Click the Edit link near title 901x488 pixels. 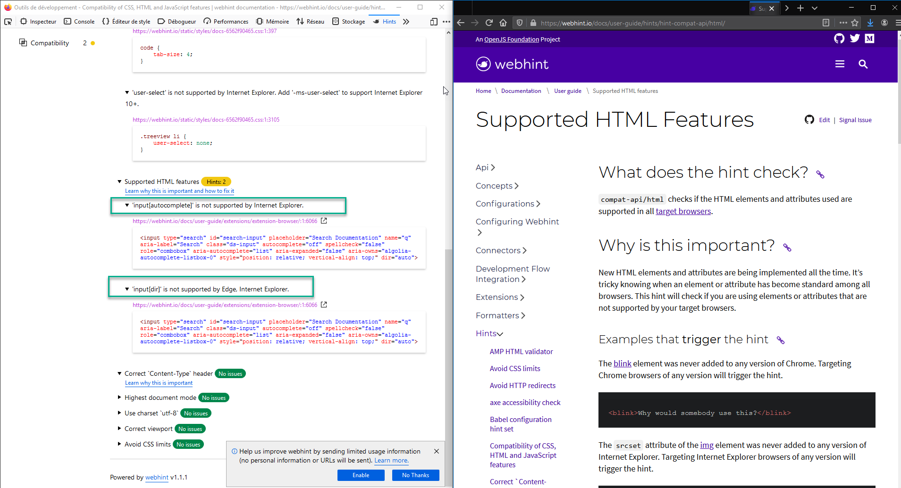(x=825, y=120)
